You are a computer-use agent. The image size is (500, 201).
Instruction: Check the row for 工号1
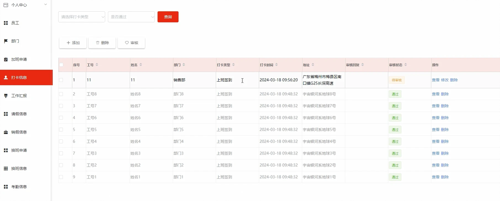[x=61, y=177]
